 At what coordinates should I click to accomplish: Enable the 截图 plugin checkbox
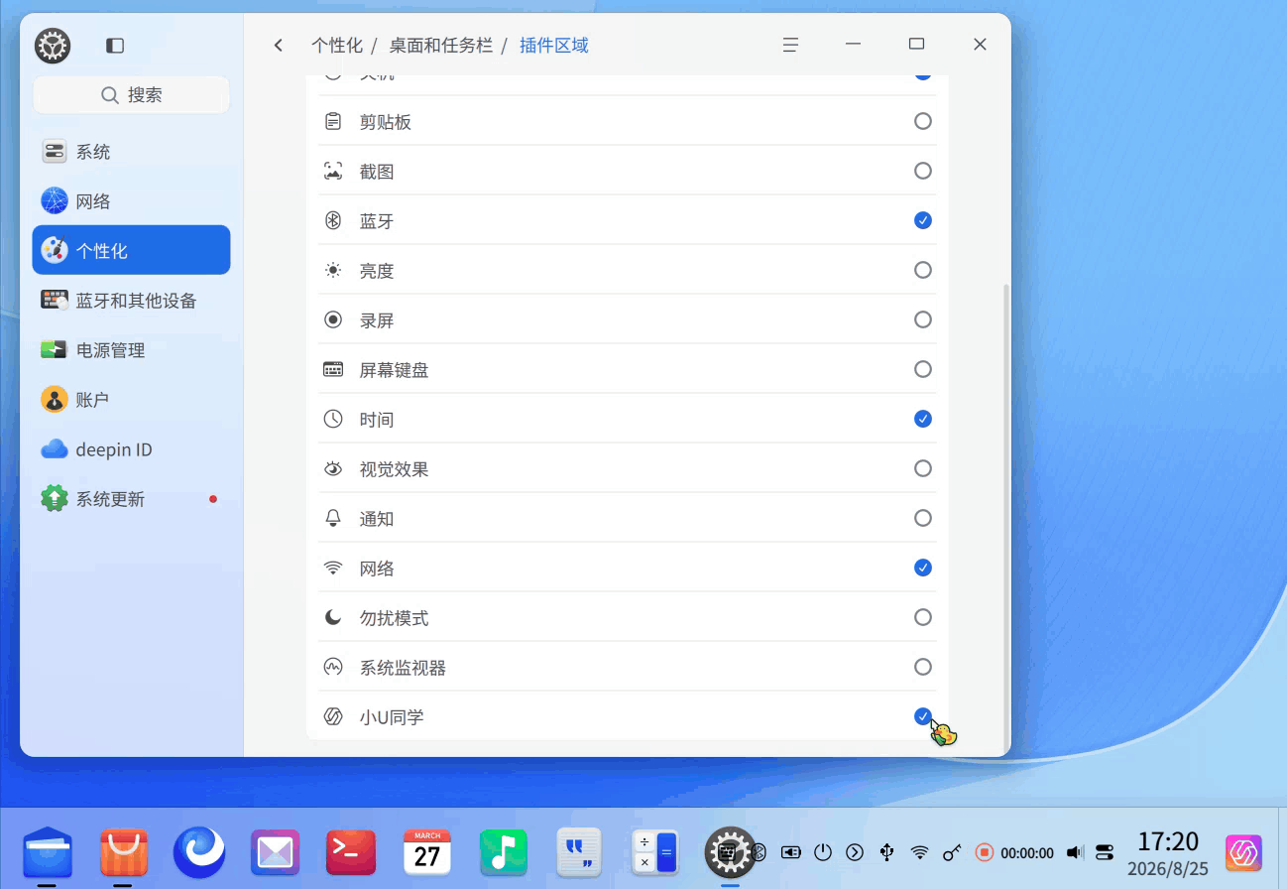click(x=923, y=171)
